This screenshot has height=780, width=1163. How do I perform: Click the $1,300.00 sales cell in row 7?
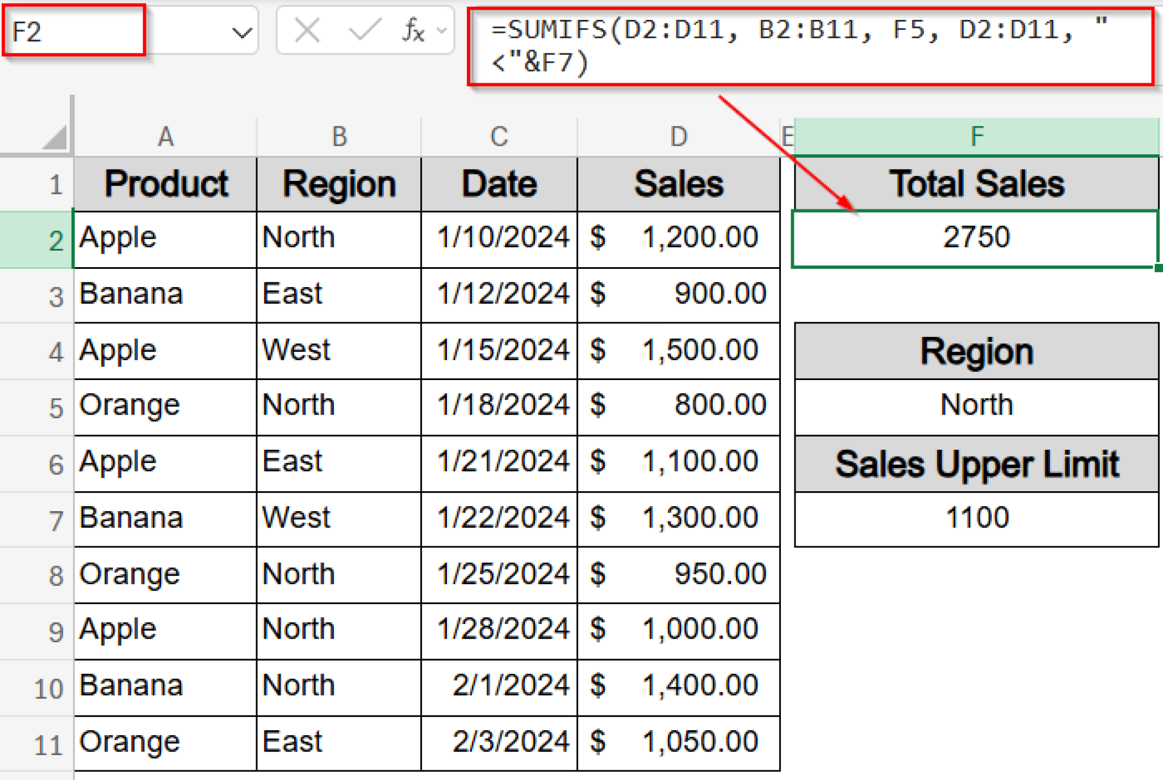(x=679, y=517)
